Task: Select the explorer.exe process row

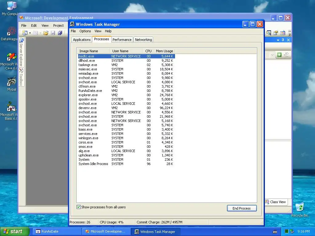Action: (126, 95)
